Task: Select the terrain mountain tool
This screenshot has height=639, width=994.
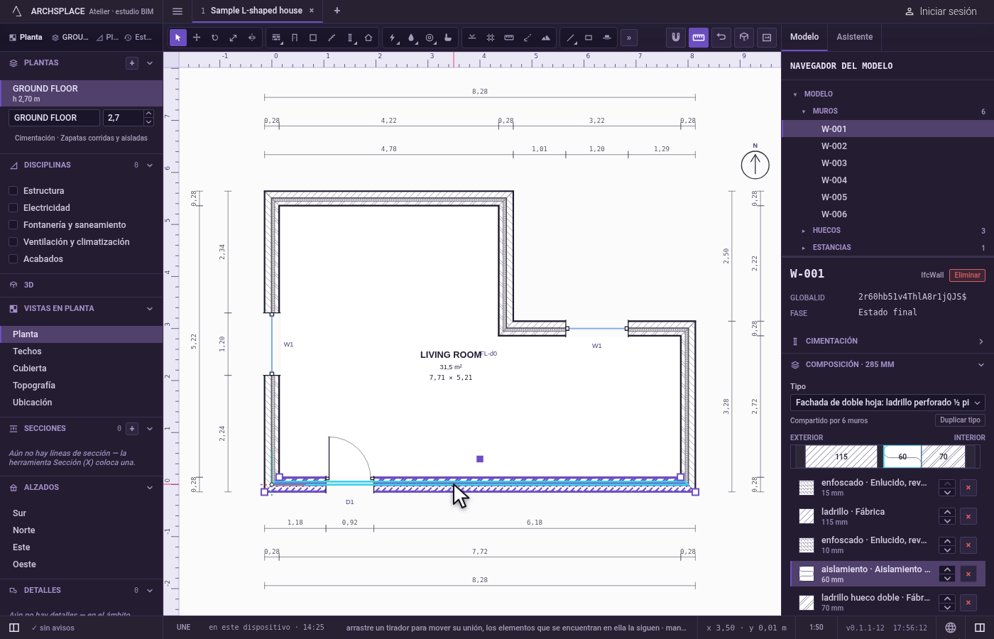Action: [x=546, y=38]
